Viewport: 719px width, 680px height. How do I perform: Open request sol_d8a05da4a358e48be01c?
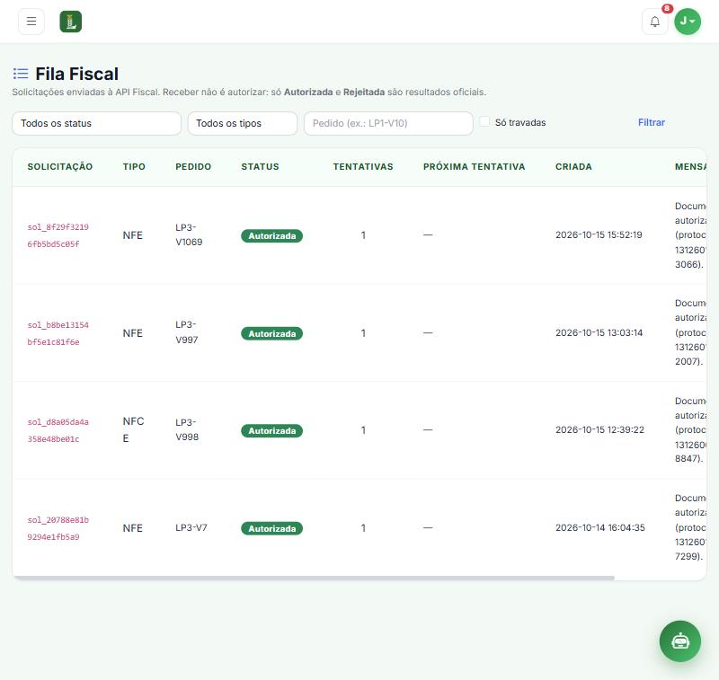point(58,430)
